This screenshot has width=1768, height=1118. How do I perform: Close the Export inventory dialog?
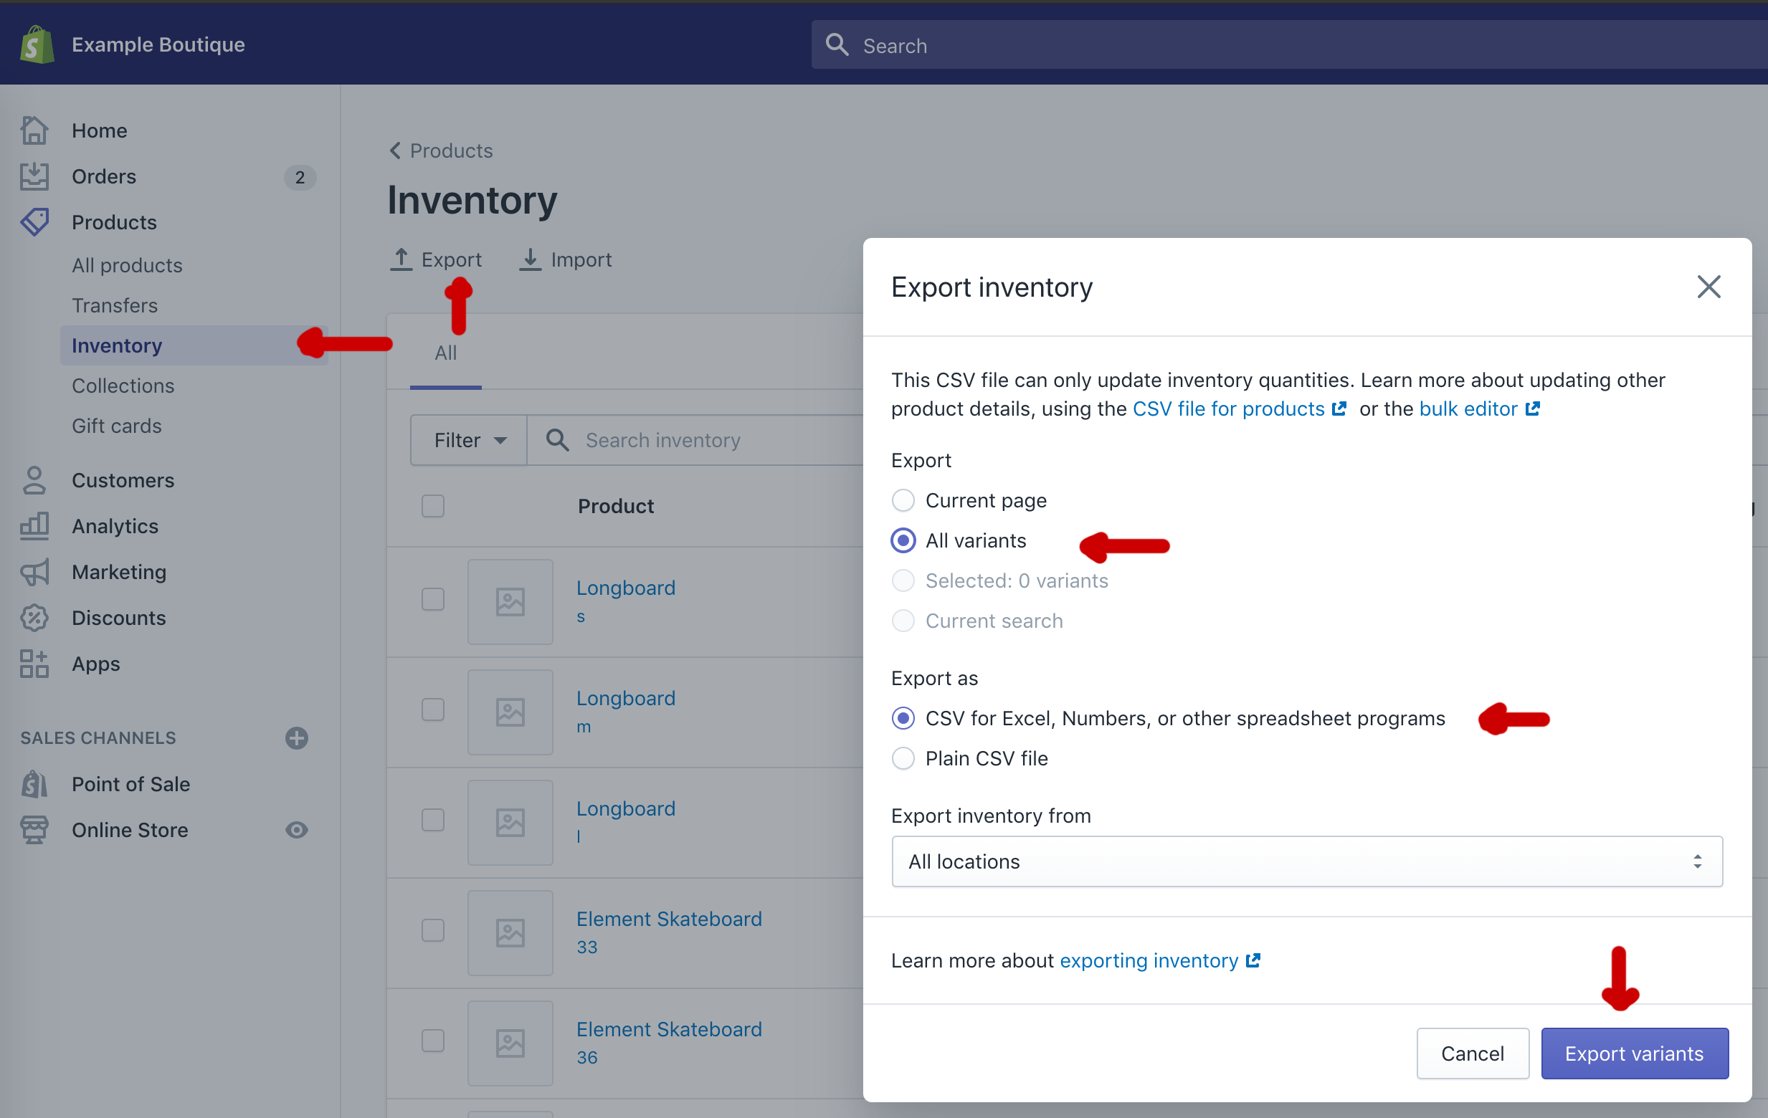1709,287
